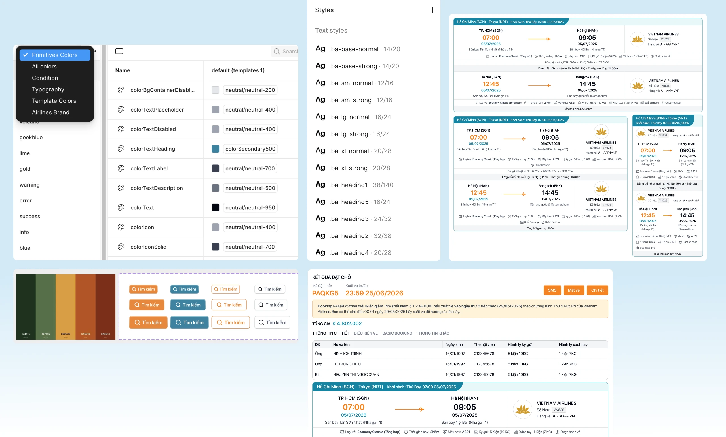
Task: Click palette icon for colorBgContainerDisabled row
Action: 121,90
